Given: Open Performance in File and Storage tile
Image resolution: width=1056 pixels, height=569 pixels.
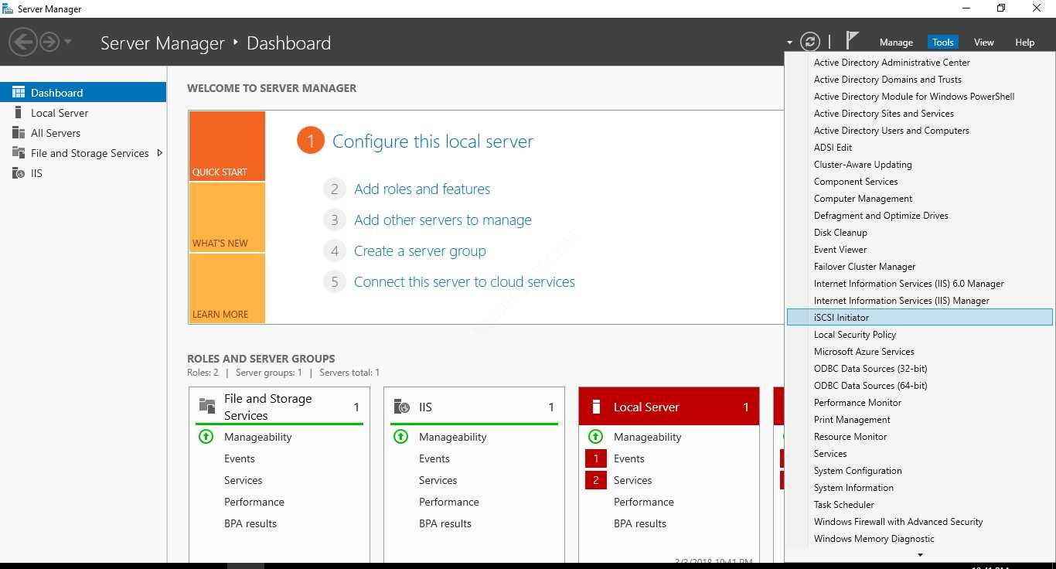Looking at the screenshot, I should pyautogui.click(x=254, y=502).
